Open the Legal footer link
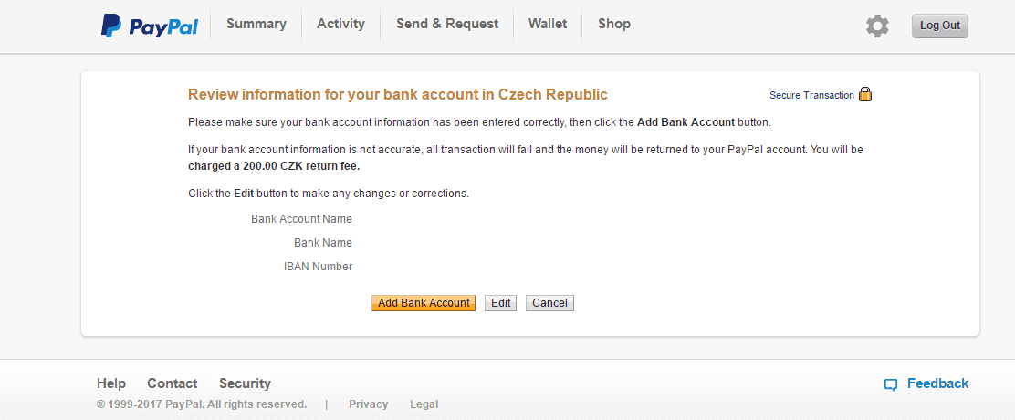The image size is (1015, 420). click(424, 404)
